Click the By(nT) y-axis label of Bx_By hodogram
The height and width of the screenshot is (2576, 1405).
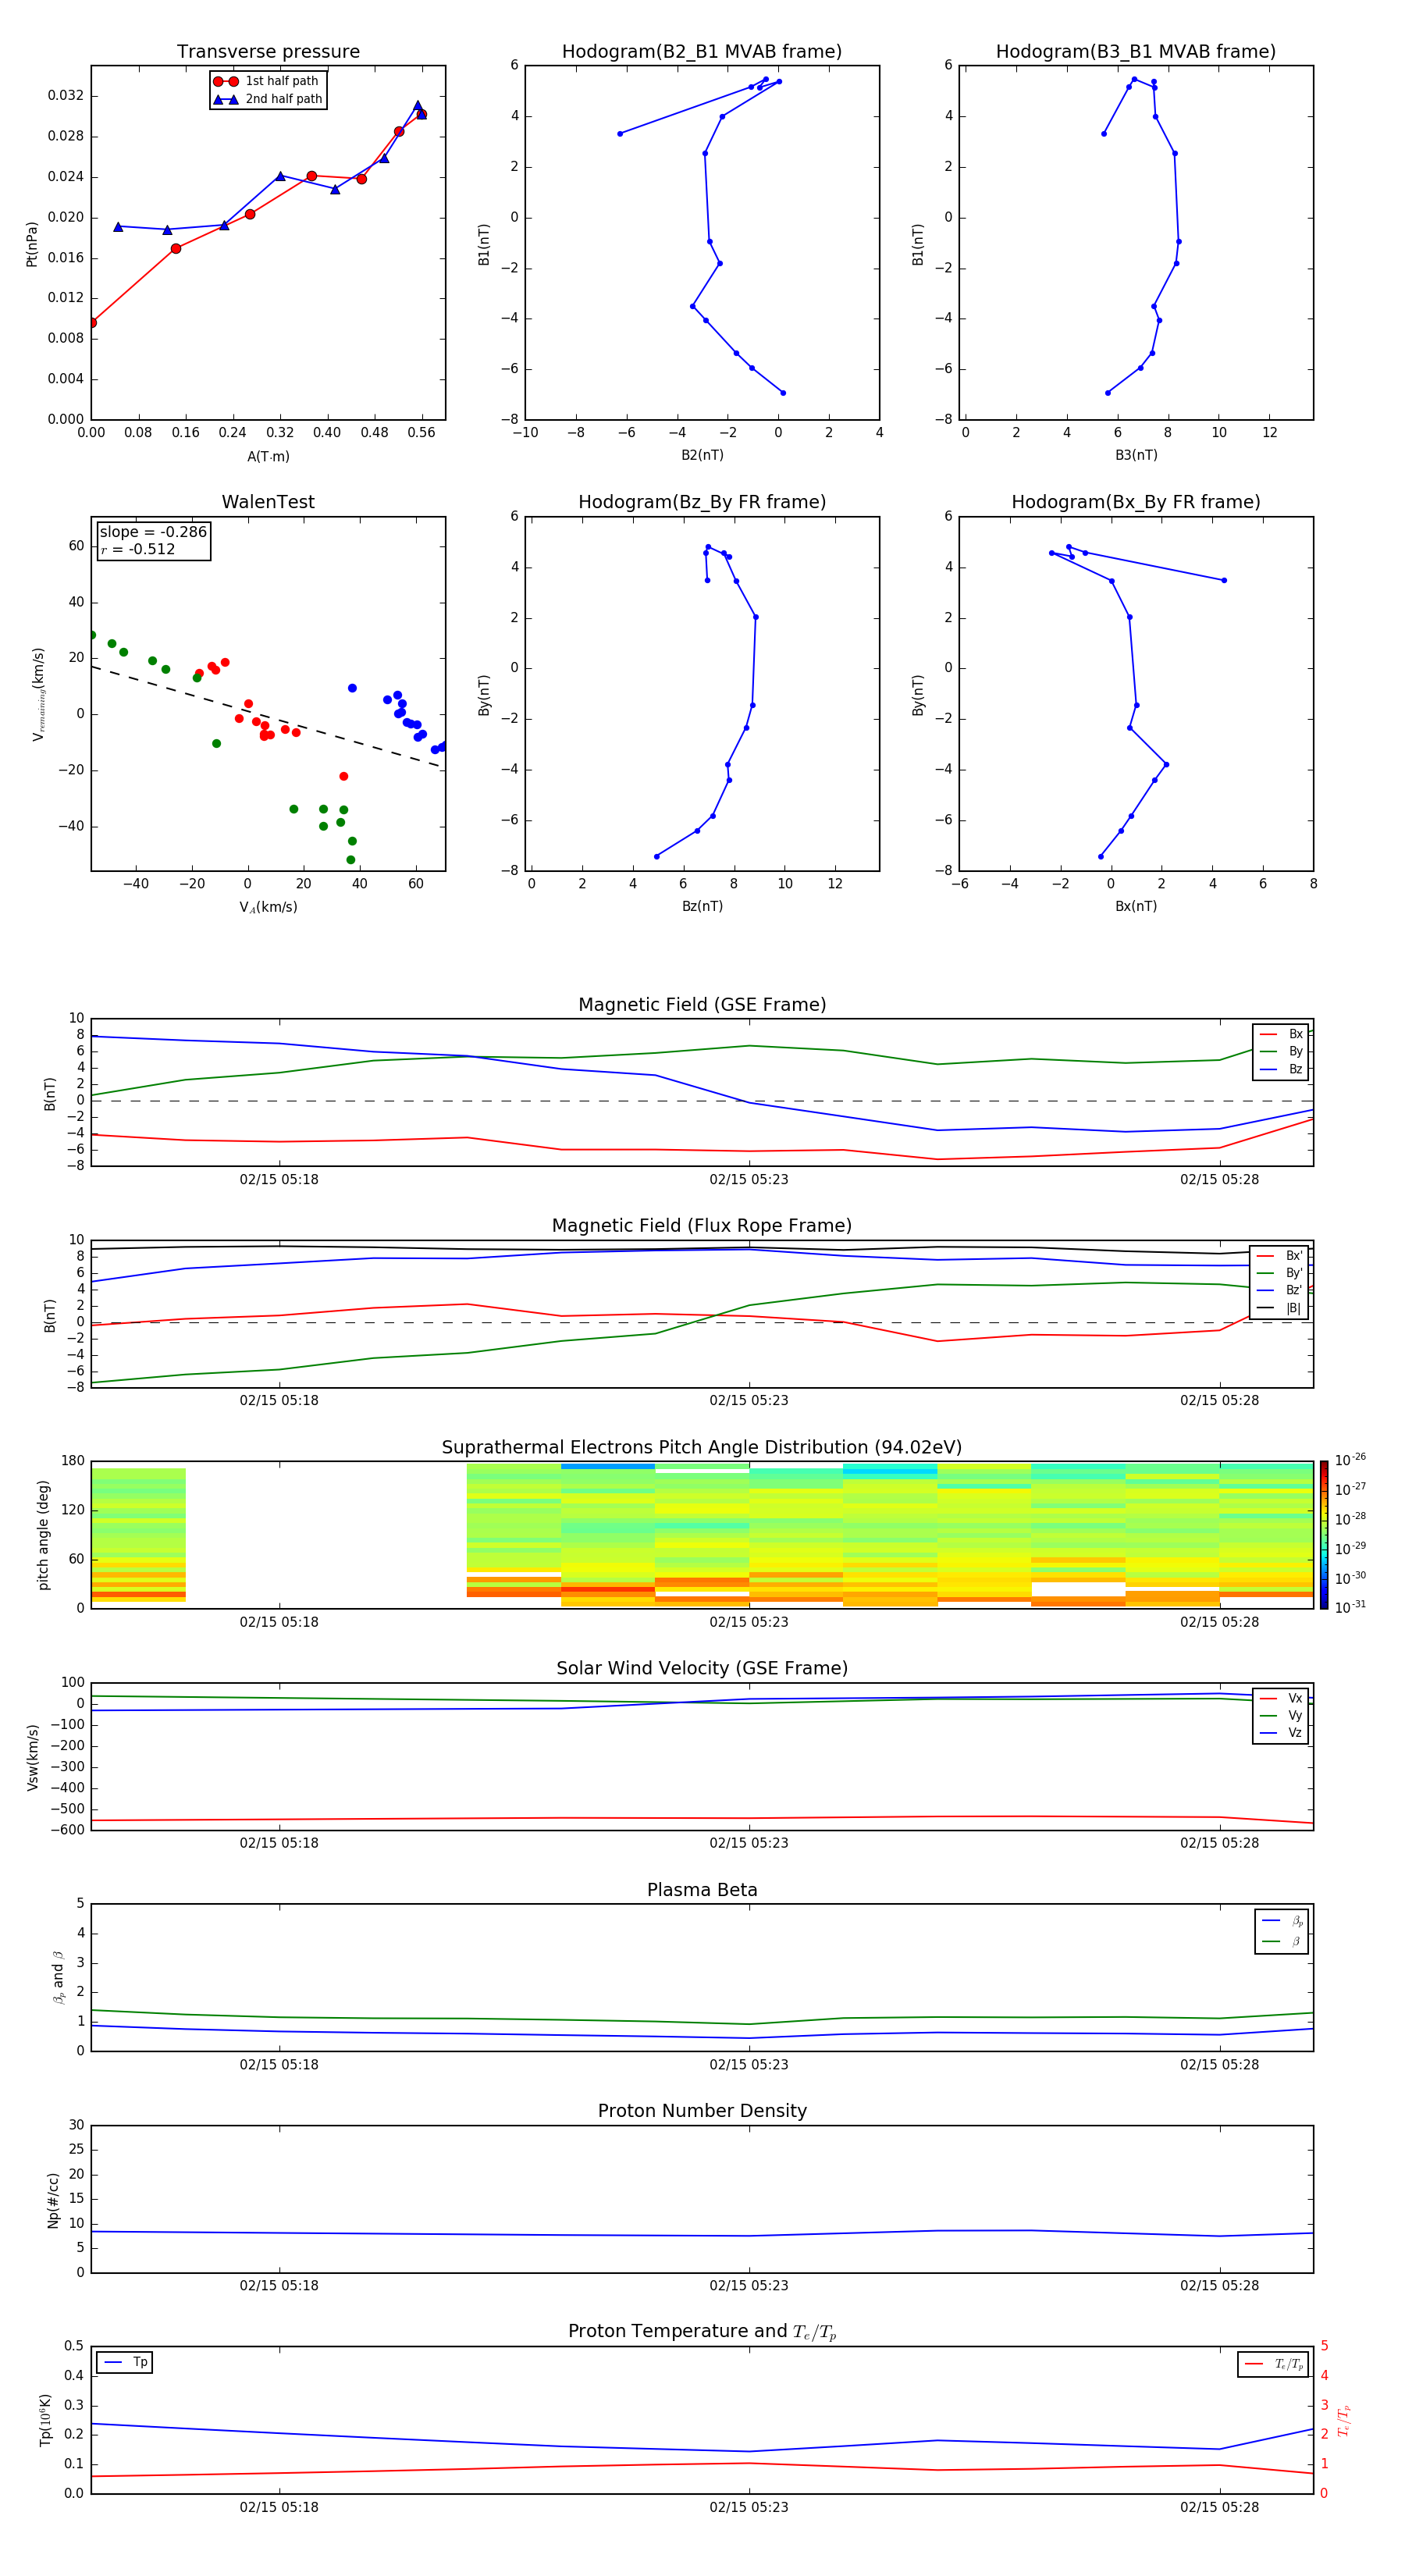[918, 694]
